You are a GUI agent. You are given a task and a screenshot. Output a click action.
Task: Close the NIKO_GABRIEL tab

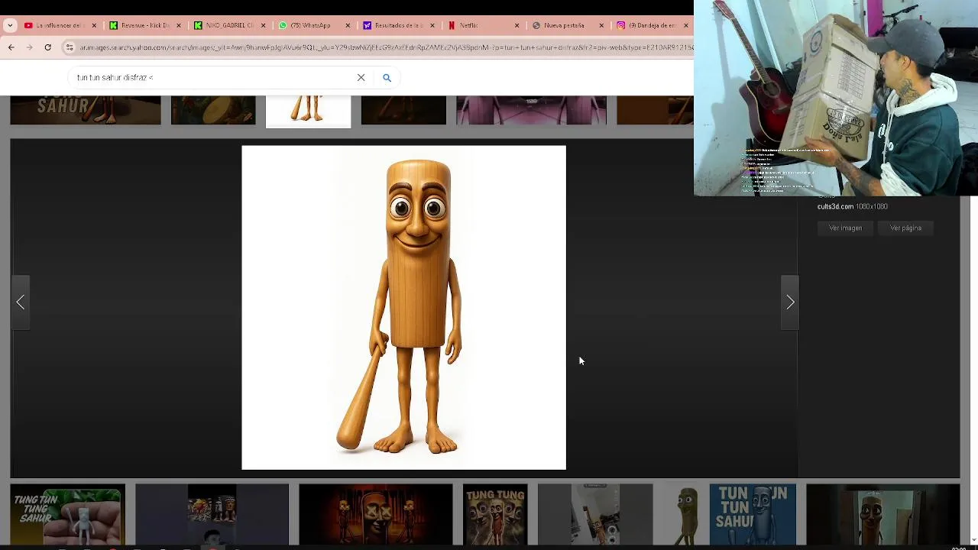pyautogui.click(x=263, y=25)
